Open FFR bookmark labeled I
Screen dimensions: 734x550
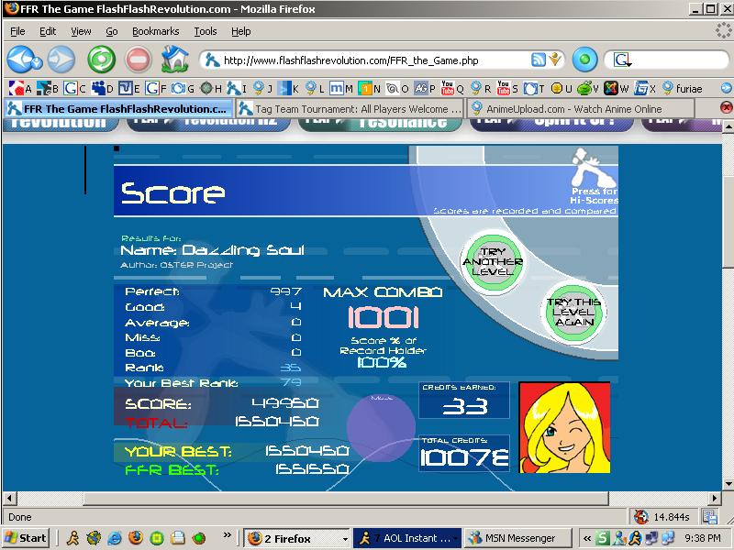(237, 88)
